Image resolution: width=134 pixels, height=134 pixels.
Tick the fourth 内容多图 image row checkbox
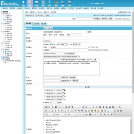(x=45, y=99)
